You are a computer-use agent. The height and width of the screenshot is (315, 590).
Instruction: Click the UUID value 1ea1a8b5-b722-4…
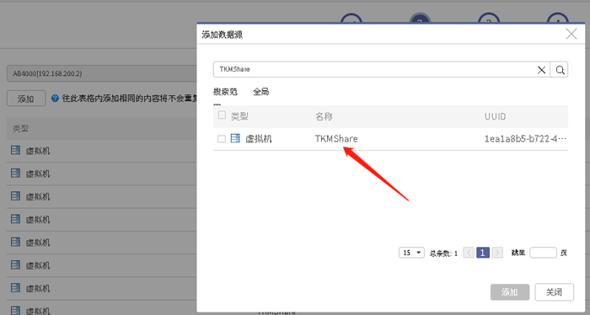(x=525, y=139)
